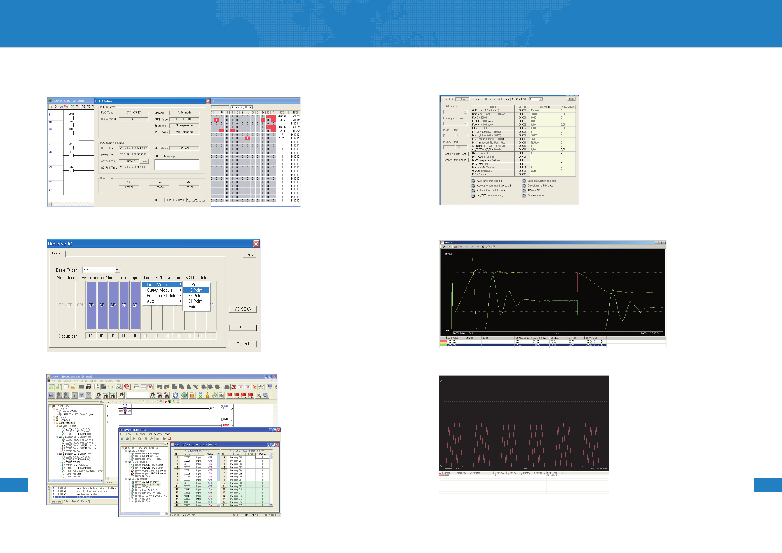Click the red stop X icon in simulator toolbar
The height and width of the screenshot is (553, 782).
[170, 439]
